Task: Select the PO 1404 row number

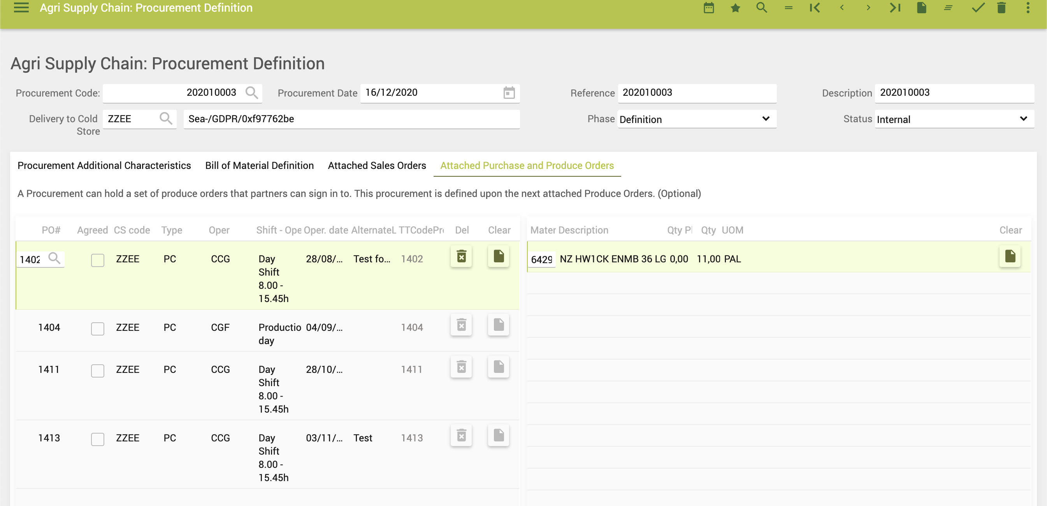Action: (x=49, y=327)
